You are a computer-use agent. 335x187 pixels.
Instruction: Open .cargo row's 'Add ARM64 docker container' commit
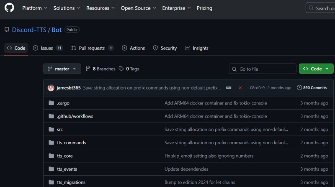[216, 103]
